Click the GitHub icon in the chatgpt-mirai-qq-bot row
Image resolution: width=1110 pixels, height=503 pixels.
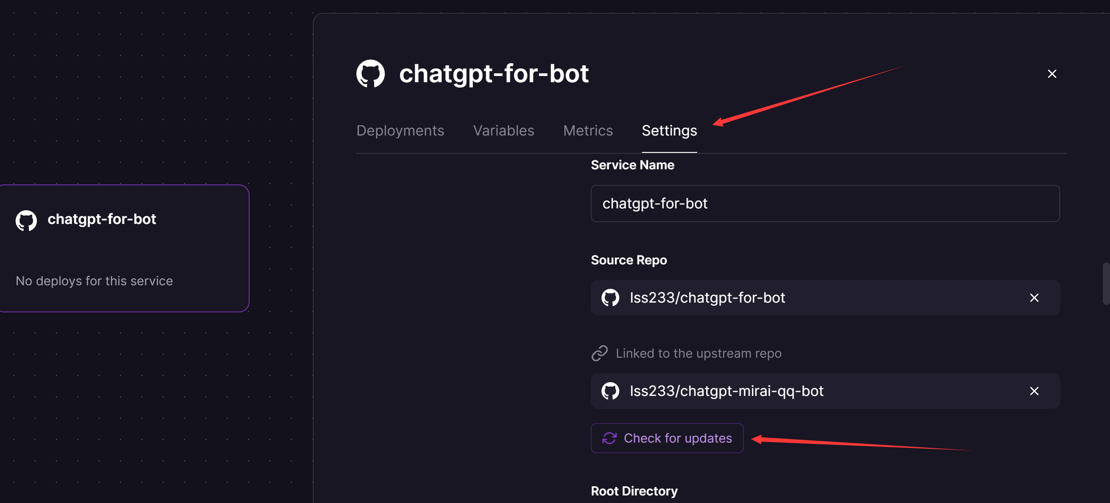tap(610, 391)
